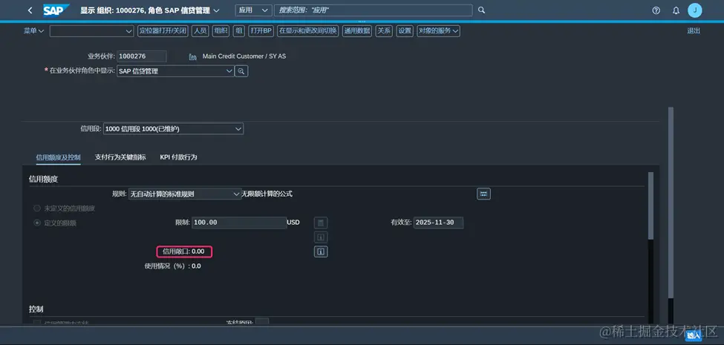Click the inner panel vertical scrollbar

[x=650, y=206]
